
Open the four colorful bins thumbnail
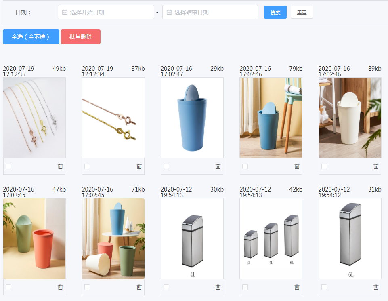(113, 239)
